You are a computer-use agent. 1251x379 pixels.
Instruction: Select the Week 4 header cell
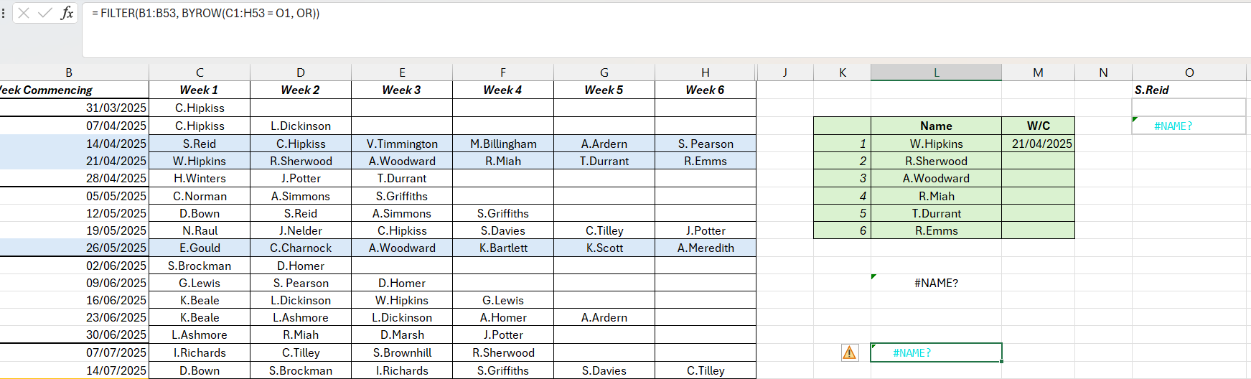point(503,90)
